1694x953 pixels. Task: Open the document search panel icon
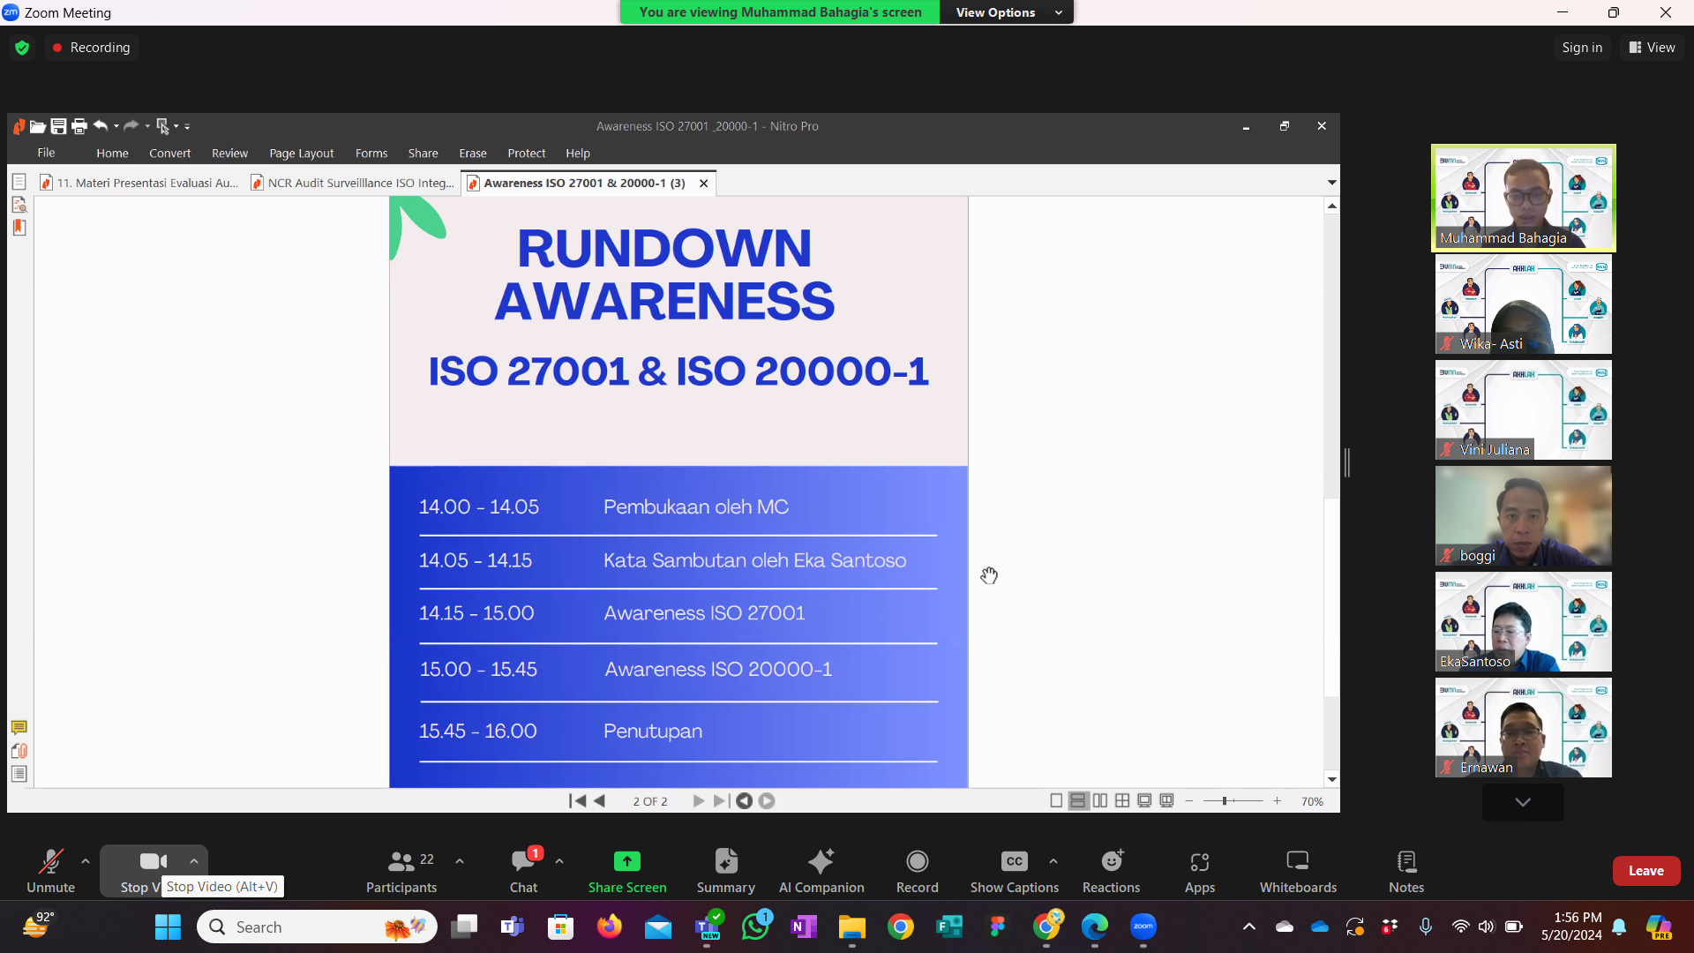pos(19,204)
